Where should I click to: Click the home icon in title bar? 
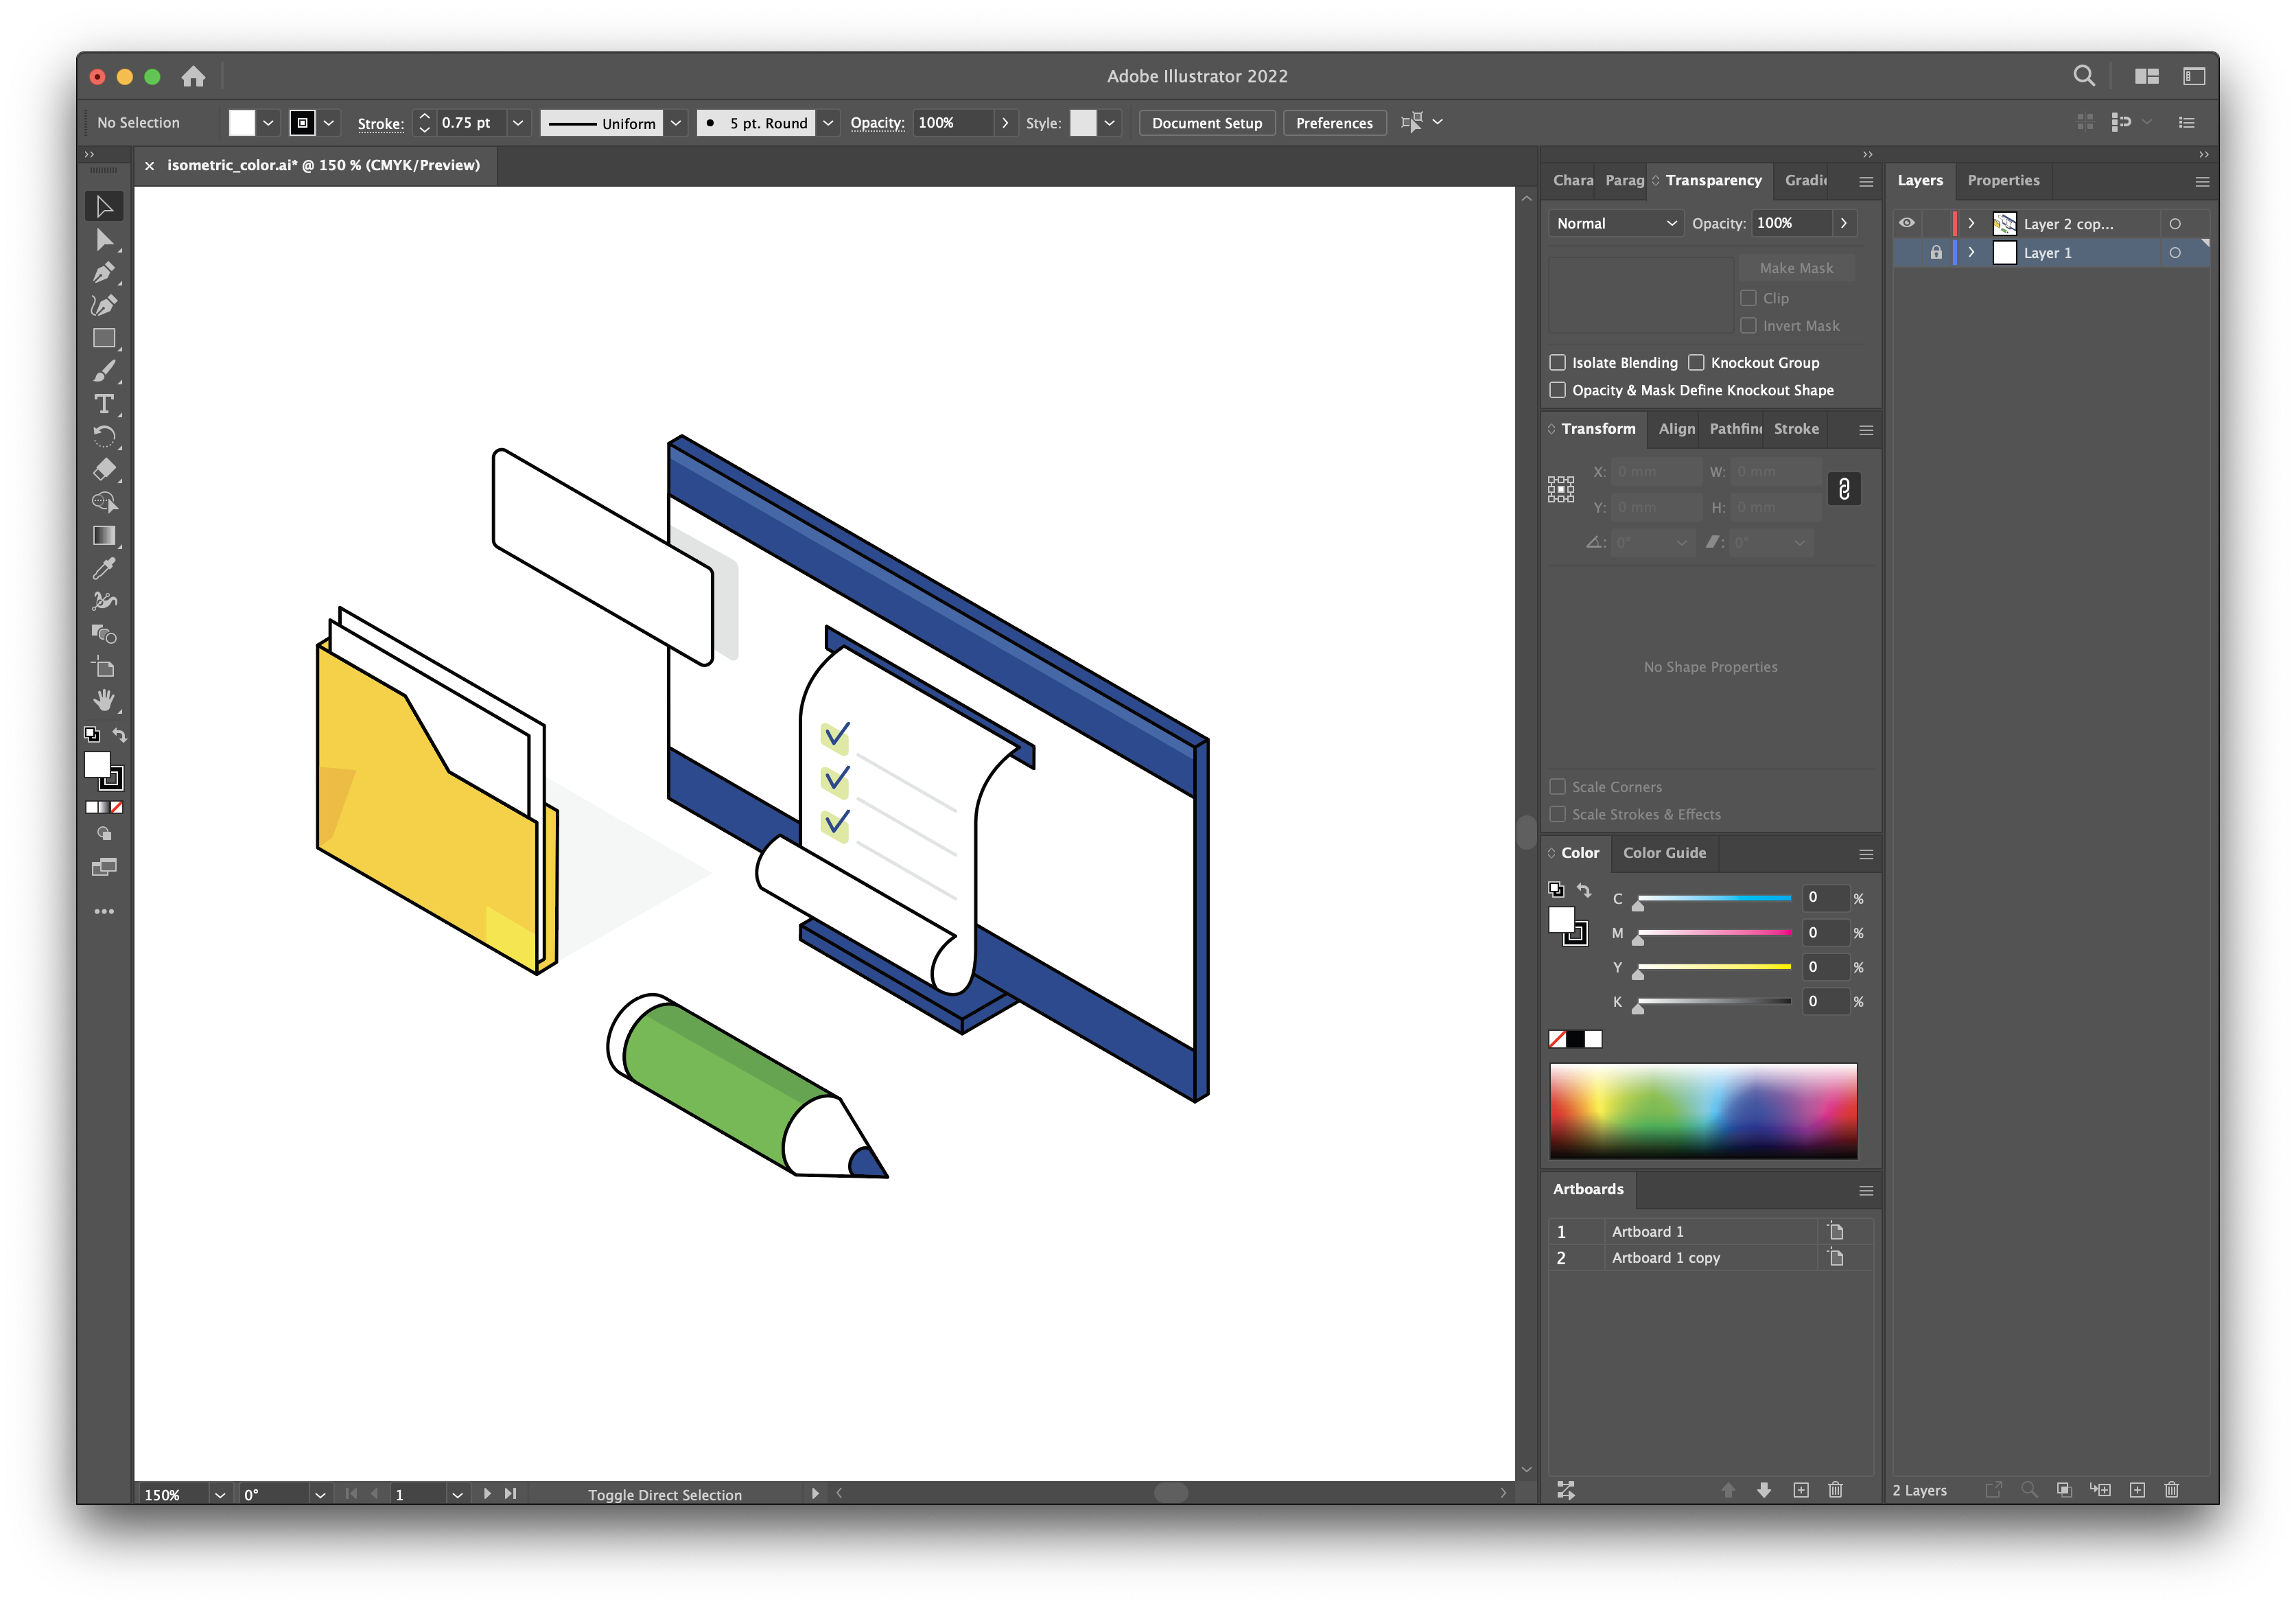pyautogui.click(x=193, y=76)
